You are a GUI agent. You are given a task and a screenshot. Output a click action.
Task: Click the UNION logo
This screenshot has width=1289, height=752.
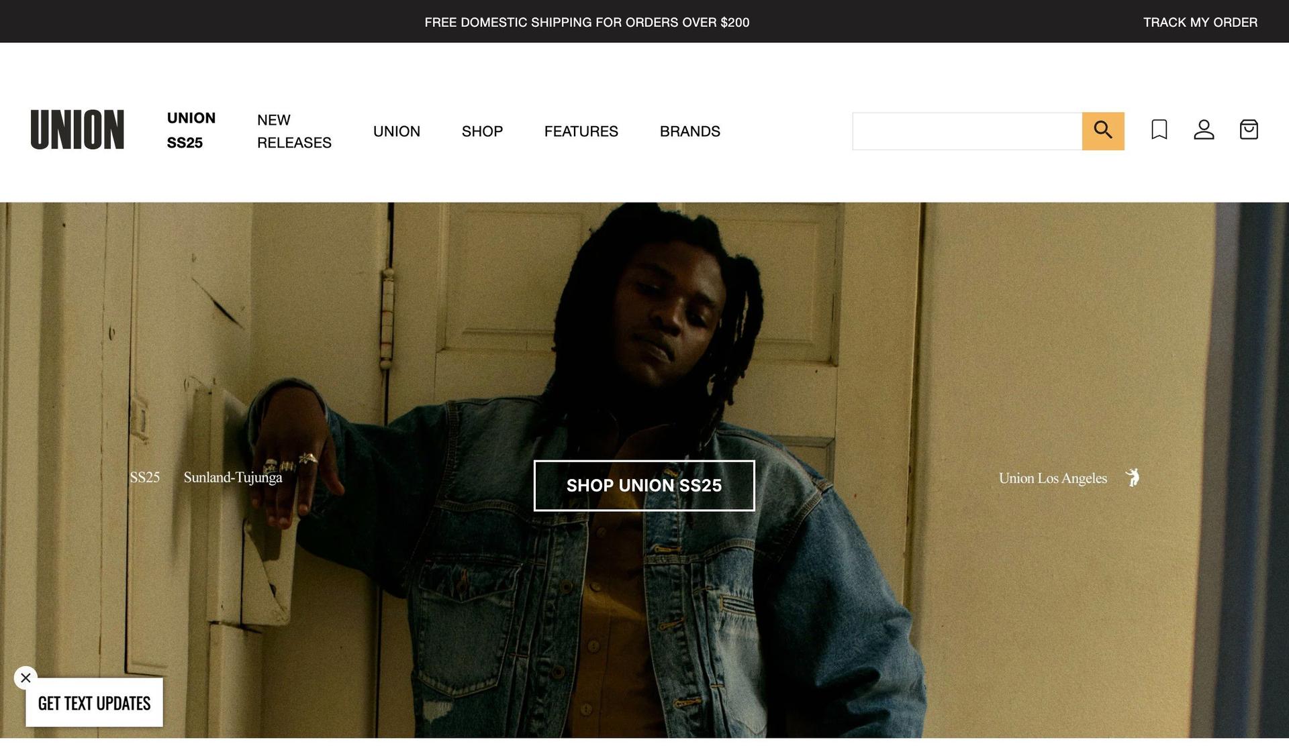[x=77, y=129]
